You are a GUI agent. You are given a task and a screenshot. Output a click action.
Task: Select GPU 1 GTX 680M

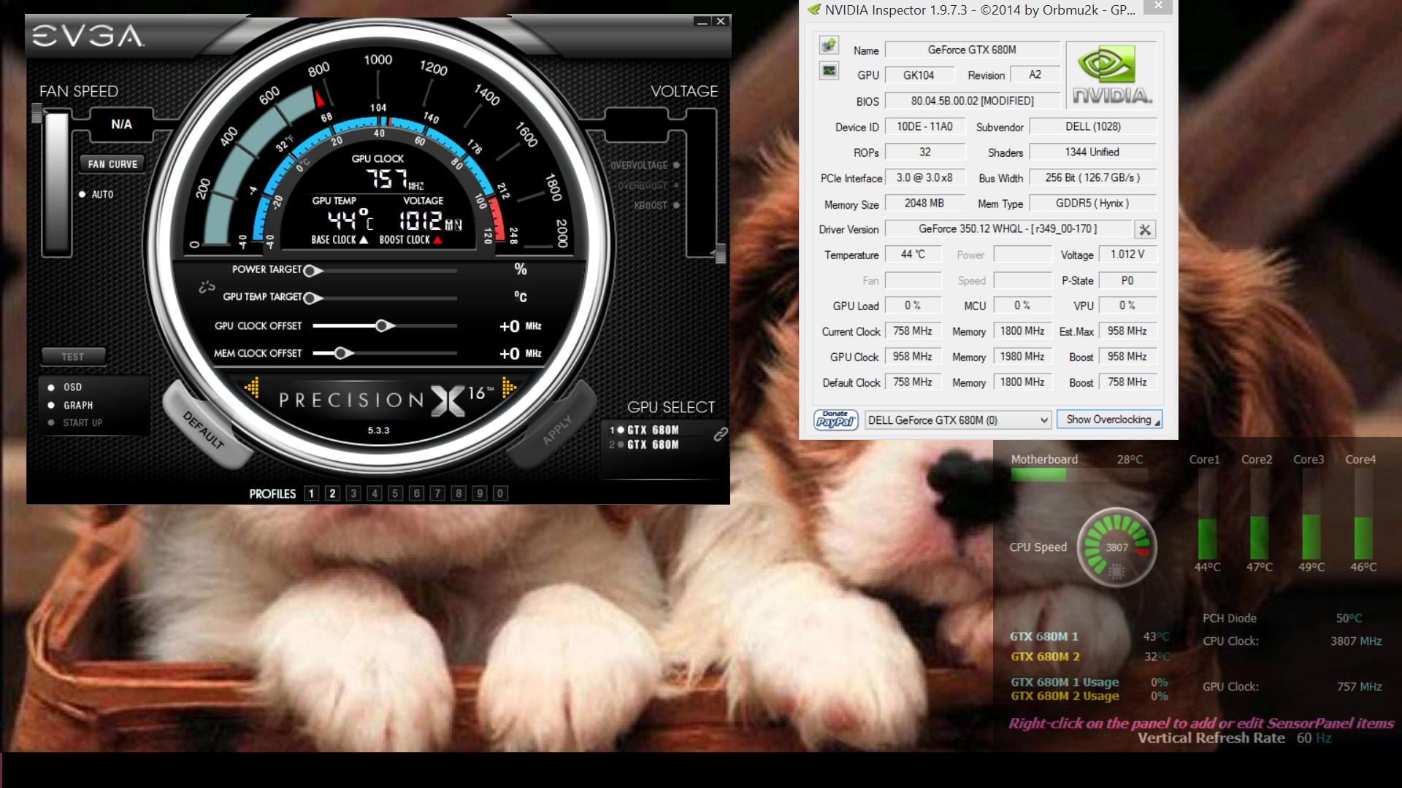click(644, 430)
